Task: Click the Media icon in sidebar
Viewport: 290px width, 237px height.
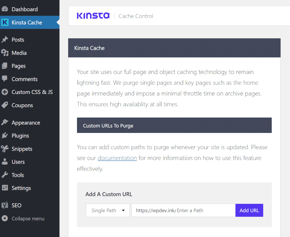Action: 5,53
